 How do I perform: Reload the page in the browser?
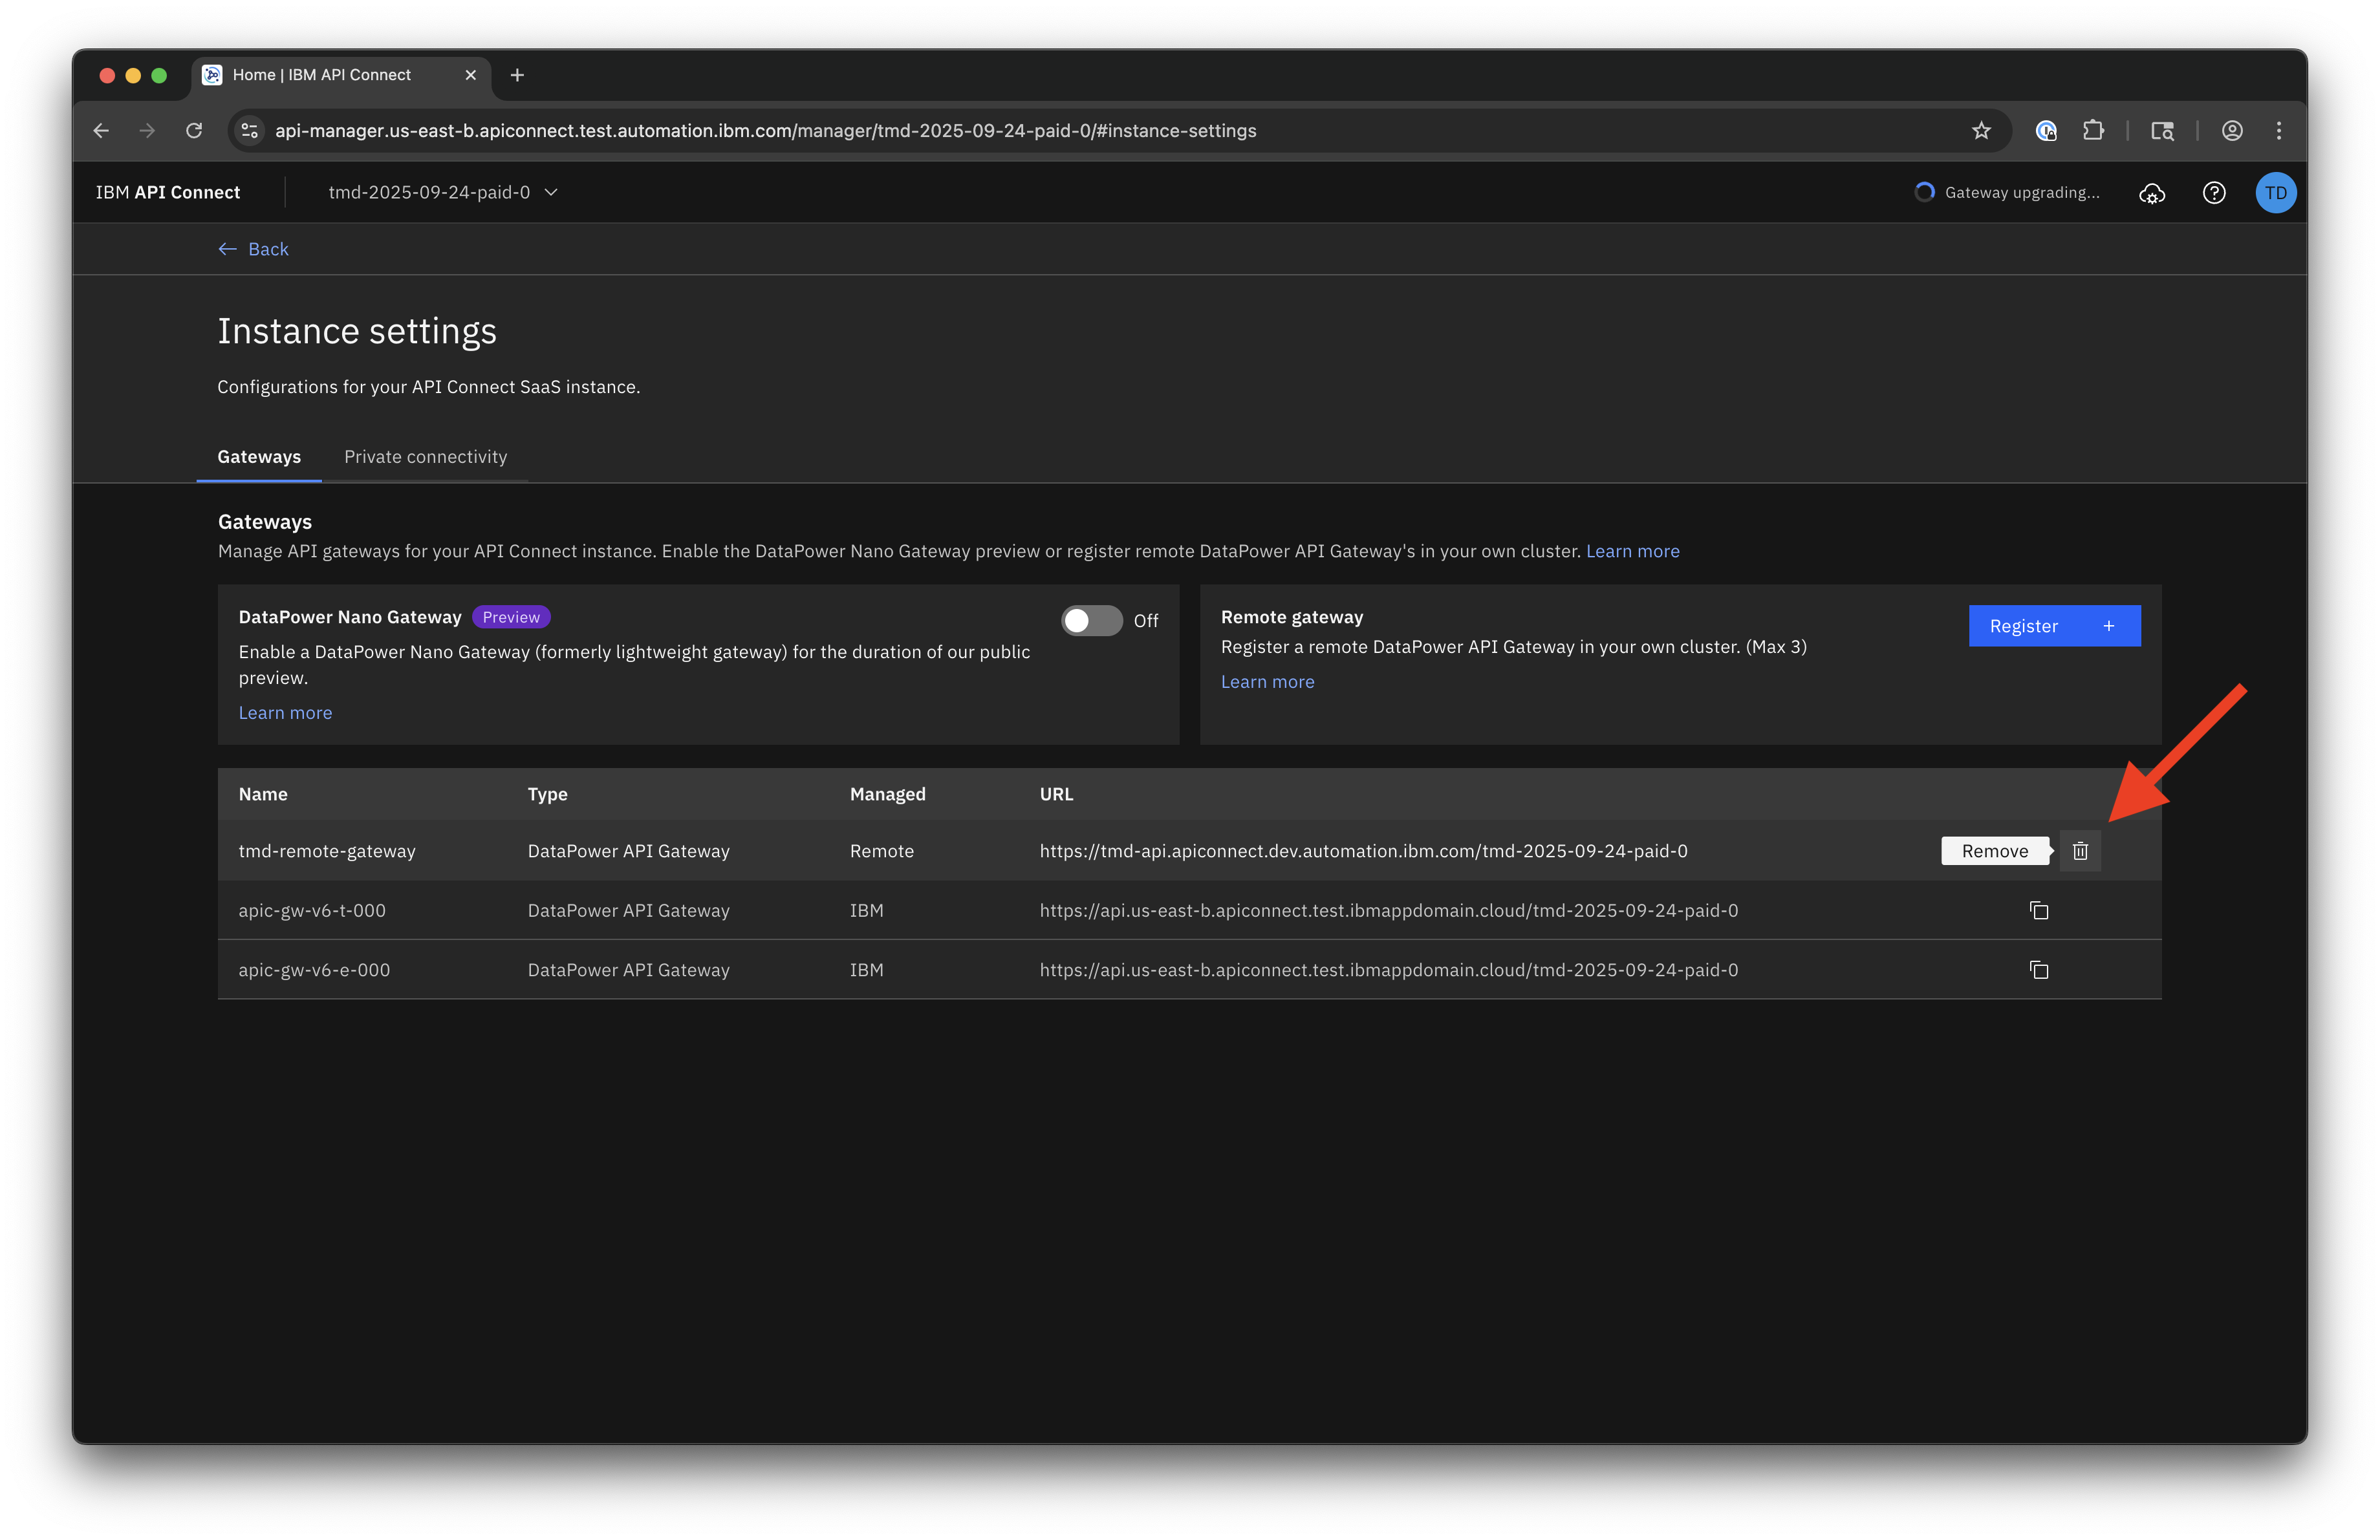pos(194,131)
